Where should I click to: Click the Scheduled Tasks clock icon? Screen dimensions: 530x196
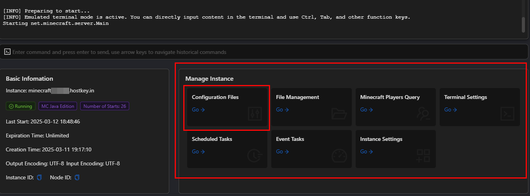(255, 156)
